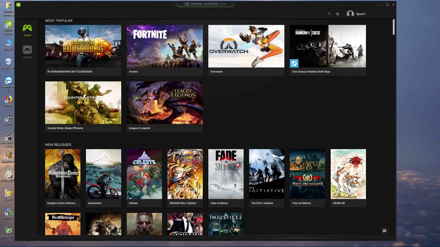Open Avidemux desktop shortcut
This screenshot has width=440, height=247.
9,141
